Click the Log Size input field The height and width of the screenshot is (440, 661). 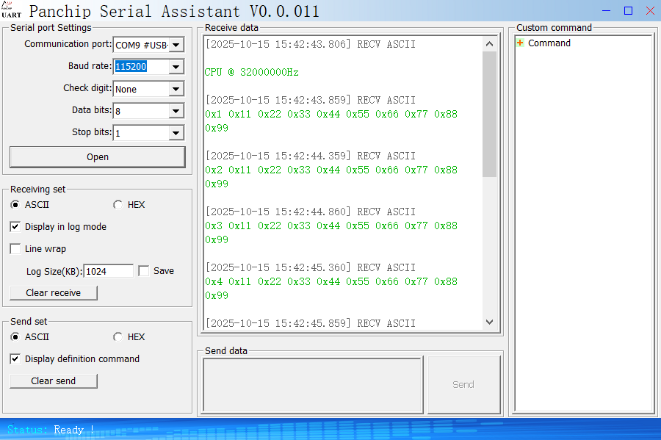click(108, 271)
